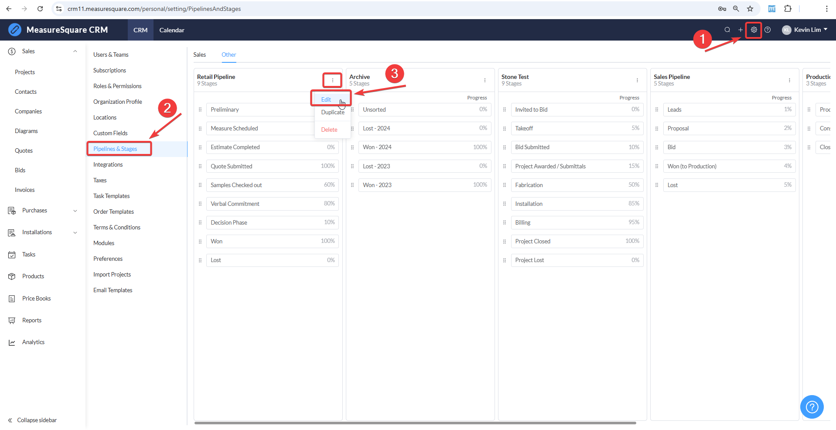Screen dimensions: 836x430
Task: Select the 'Won - 2024' stage
Action: pos(425,147)
